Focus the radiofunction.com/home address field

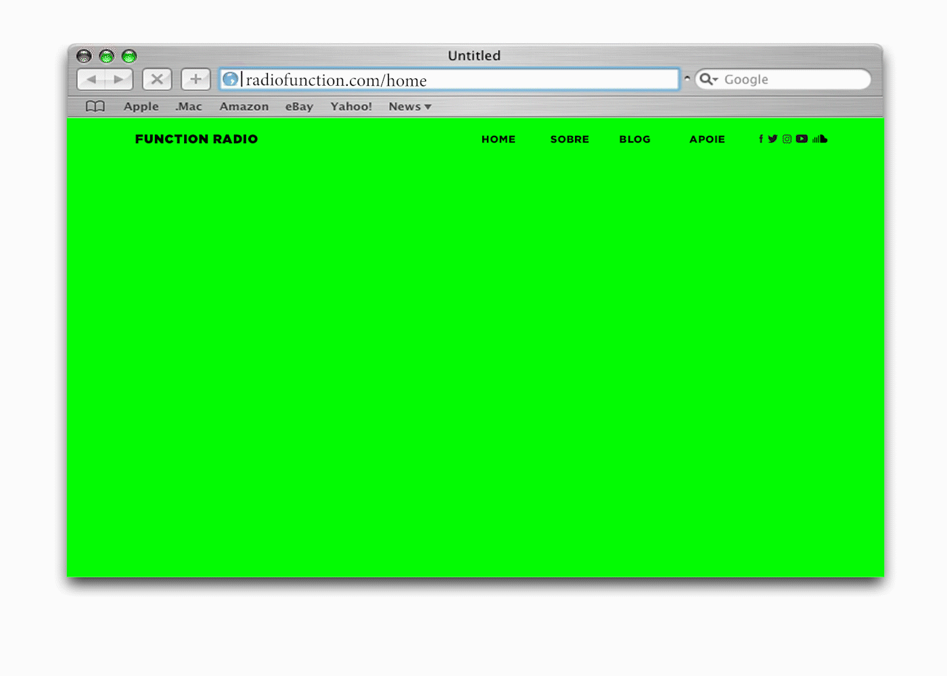[x=449, y=79]
